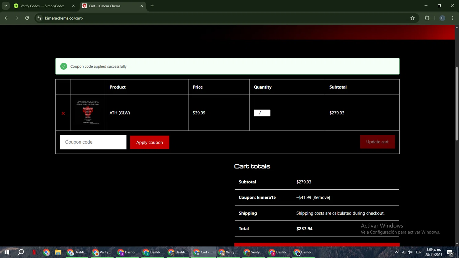The width and height of the screenshot is (459, 258).
Task: Open the Chrome three-dot menu
Action: click(x=453, y=18)
